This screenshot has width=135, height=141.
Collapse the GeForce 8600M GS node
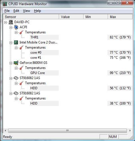tap(11, 63)
